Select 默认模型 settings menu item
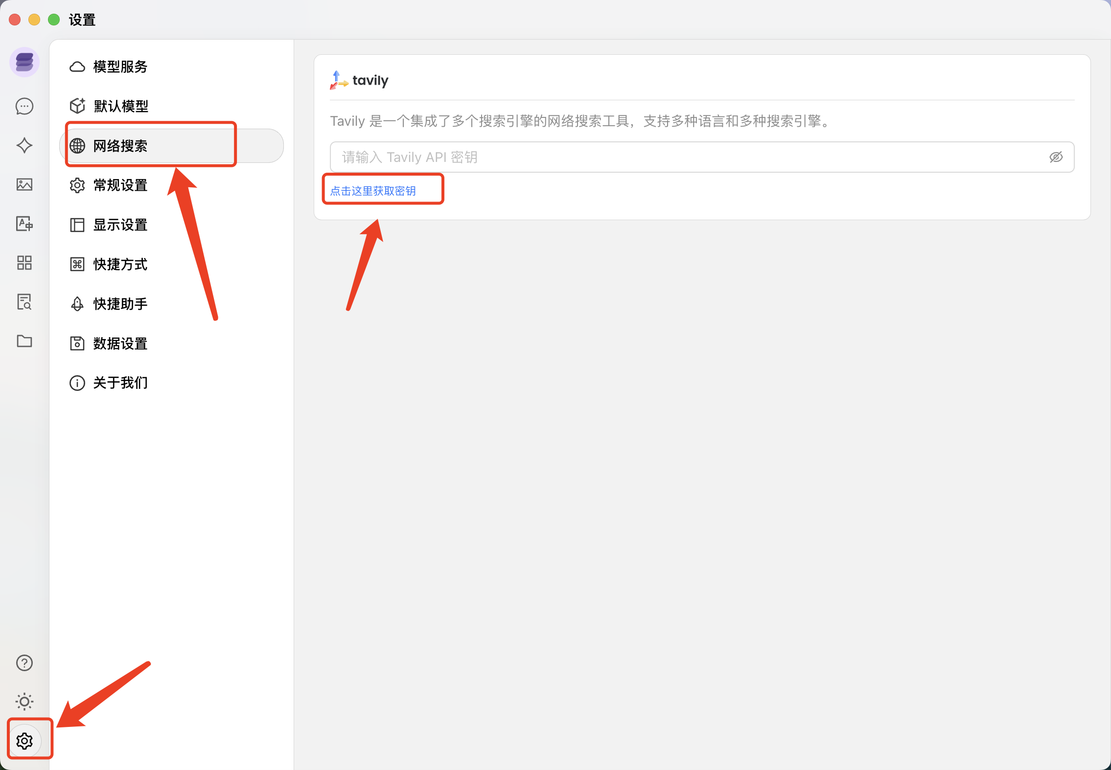 (120, 106)
